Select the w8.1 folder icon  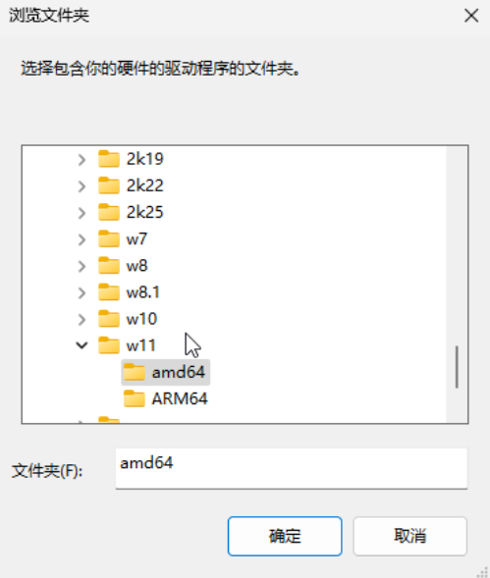(109, 292)
